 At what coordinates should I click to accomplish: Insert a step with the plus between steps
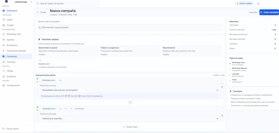coord(130,102)
